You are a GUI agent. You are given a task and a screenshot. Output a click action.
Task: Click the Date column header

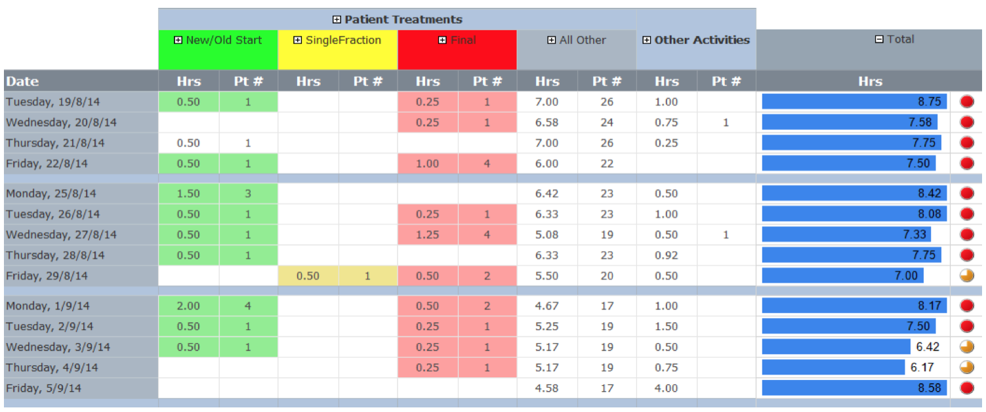[22, 81]
